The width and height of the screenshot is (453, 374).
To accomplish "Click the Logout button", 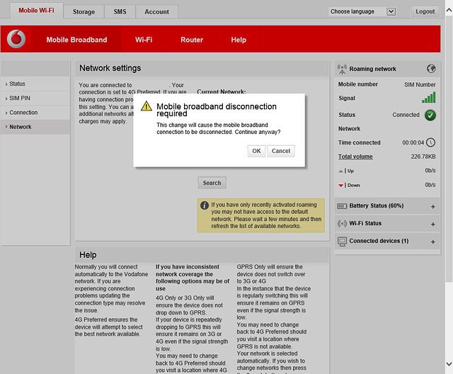I will point(425,11).
